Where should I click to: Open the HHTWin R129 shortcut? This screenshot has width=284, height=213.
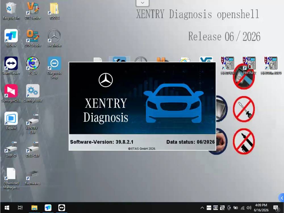pyautogui.click(x=271, y=66)
